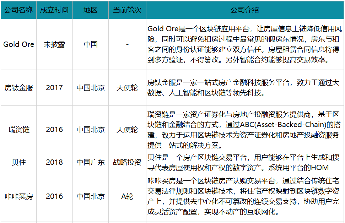Select 中国北京 region cell in 瑞资链 row
345x223 pixels.
[91, 130]
